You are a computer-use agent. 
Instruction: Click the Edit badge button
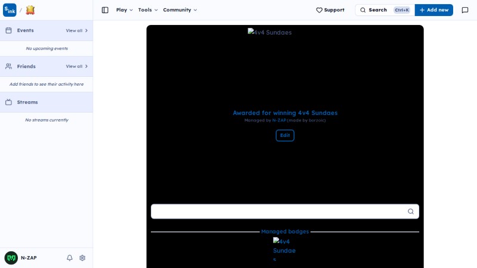point(285,136)
